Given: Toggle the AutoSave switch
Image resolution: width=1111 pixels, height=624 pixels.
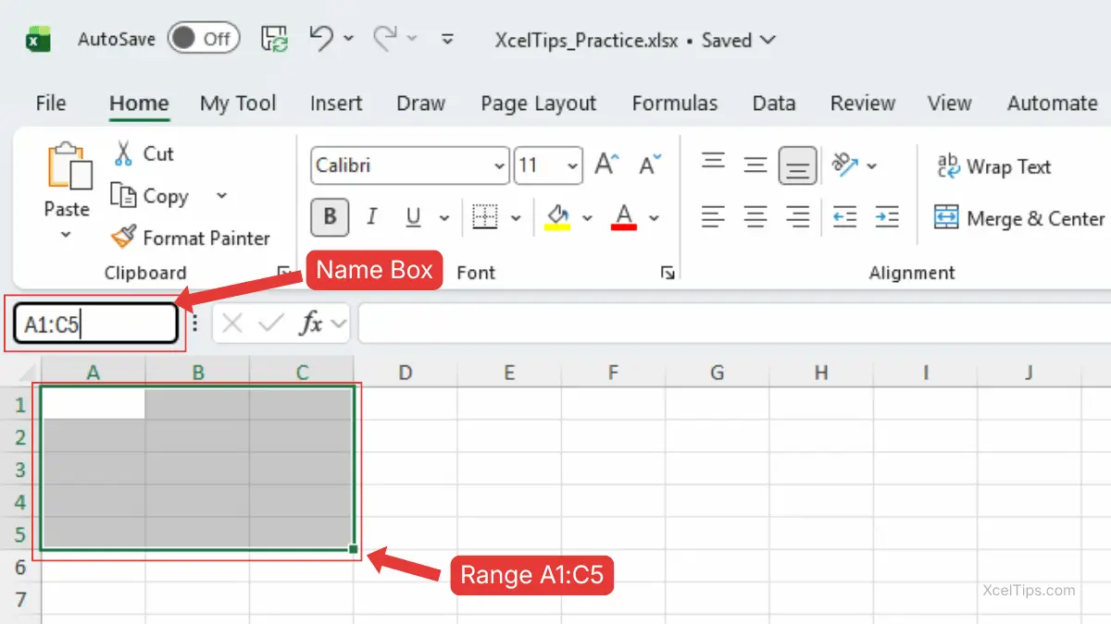Looking at the screenshot, I should point(204,39).
